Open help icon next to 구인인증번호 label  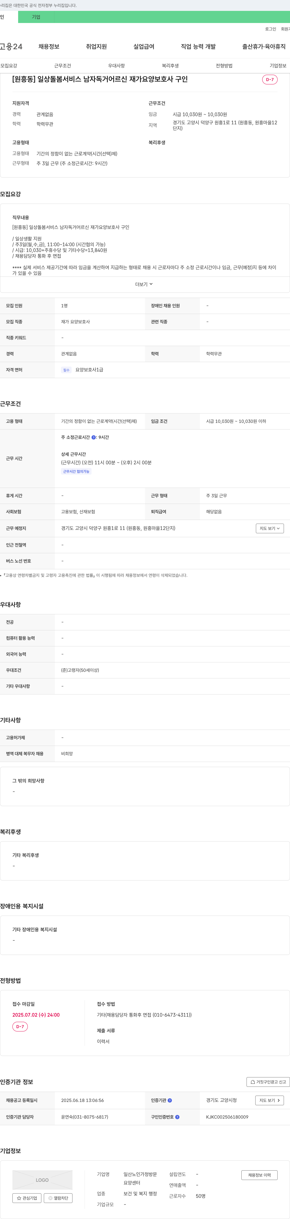pyautogui.click(x=178, y=1117)
